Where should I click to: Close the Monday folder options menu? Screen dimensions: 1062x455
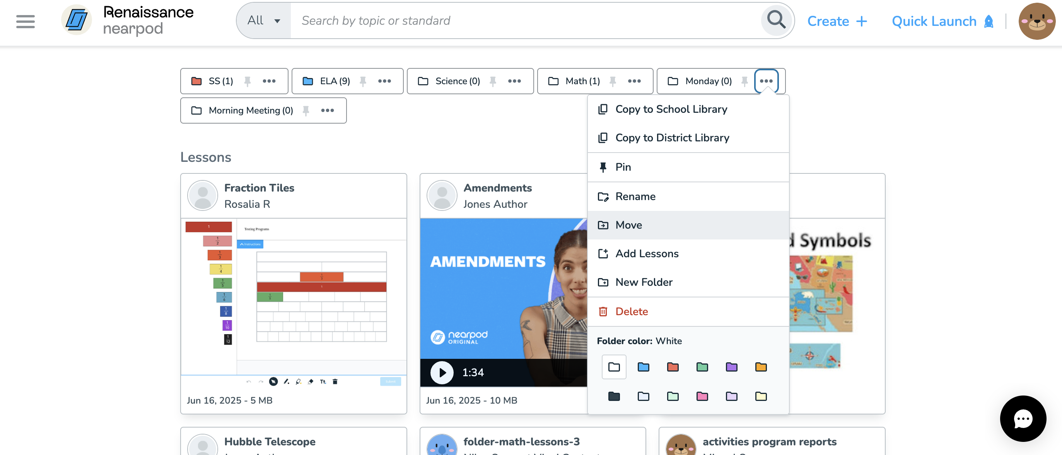coord(767,81)
